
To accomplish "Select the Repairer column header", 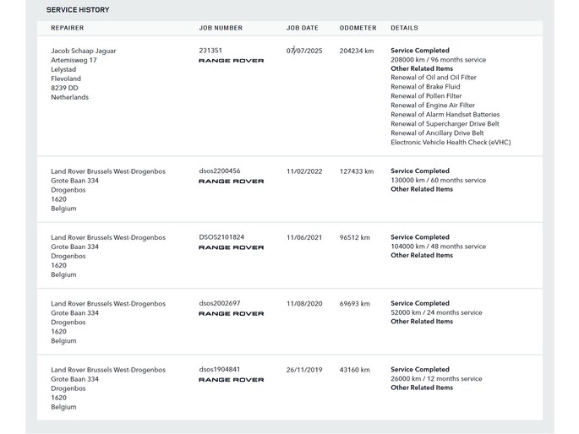I will [68, 28].
